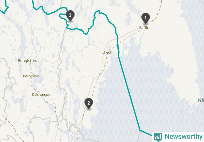Click the grey border line west of Billingsfors

[x=11, y=78]
